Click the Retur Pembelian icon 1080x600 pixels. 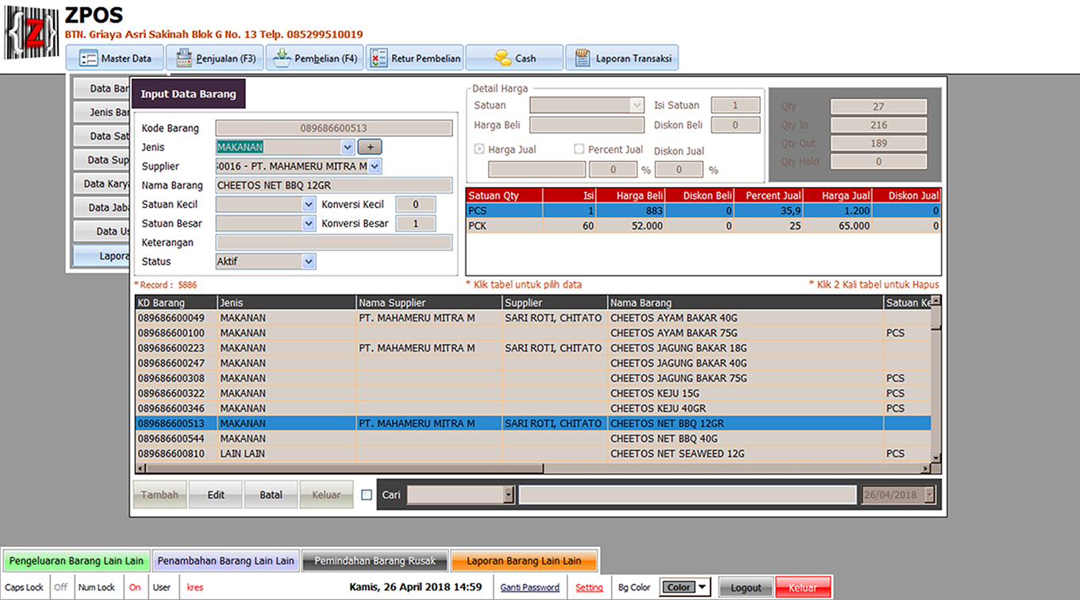[x=379, y=59]
